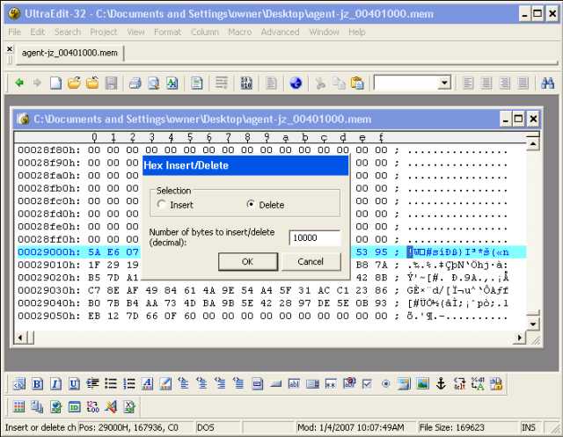Click the numbered list icon
563x437 pixels.
coord(129,384)
